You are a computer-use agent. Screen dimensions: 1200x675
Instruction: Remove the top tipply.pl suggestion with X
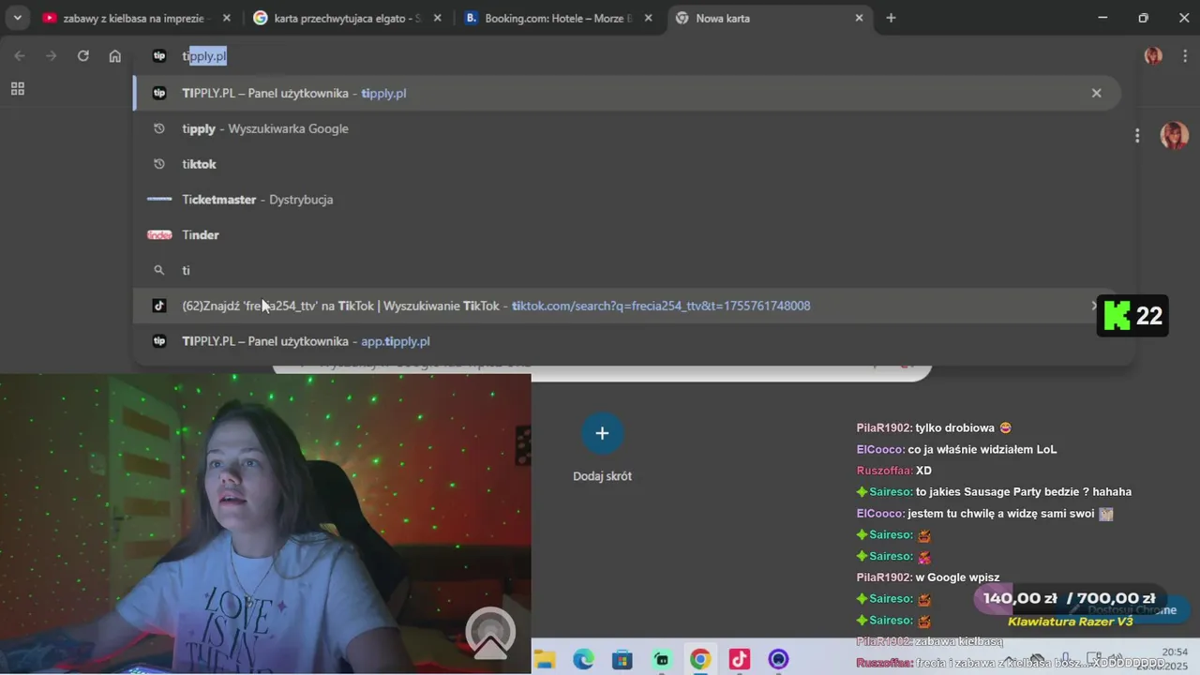tap(1096, 93)
